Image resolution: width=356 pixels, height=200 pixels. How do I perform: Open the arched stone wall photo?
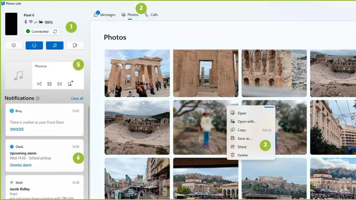[274, 73]
